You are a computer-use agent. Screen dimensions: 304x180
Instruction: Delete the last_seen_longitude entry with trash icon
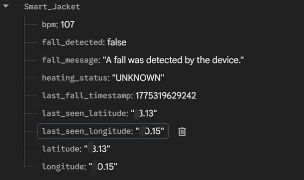pos(182,131)
